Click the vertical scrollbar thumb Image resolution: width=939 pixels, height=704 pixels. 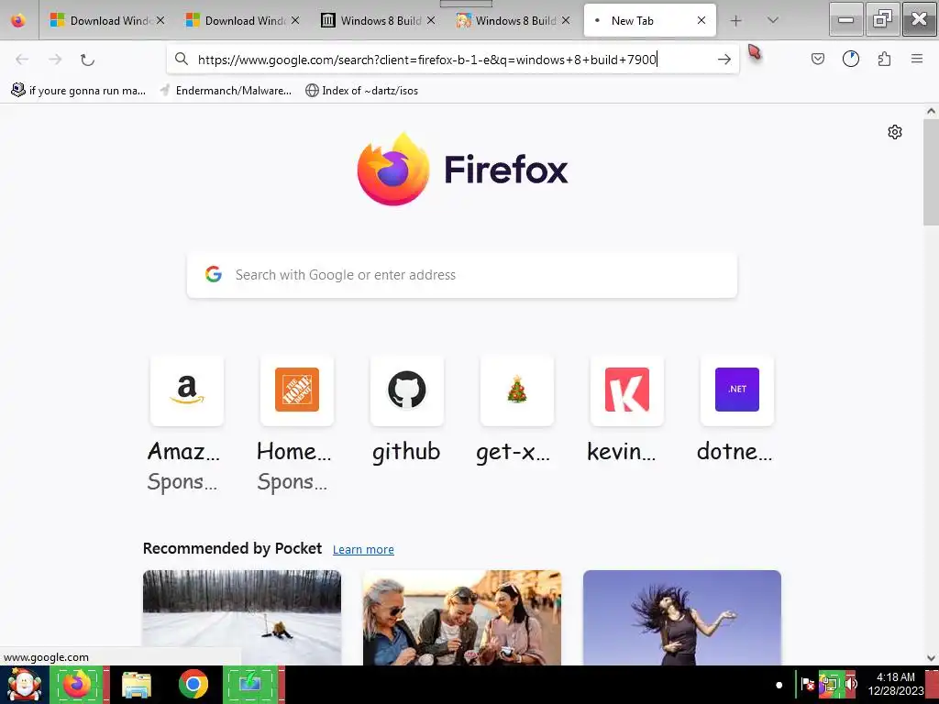coord(931,172)
